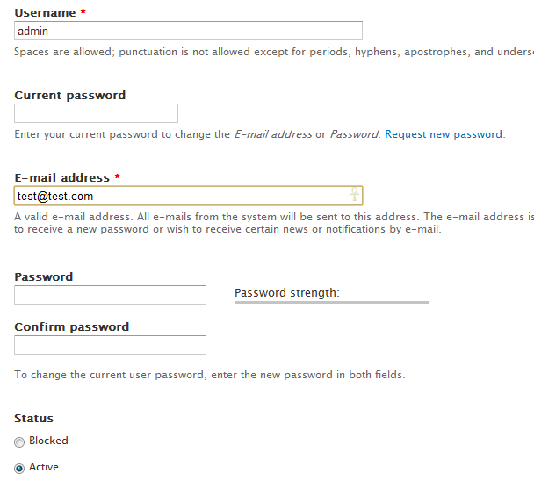Screen dimensions: 534x502
Task: Click the Request new password link
Action: click(444, 134)
